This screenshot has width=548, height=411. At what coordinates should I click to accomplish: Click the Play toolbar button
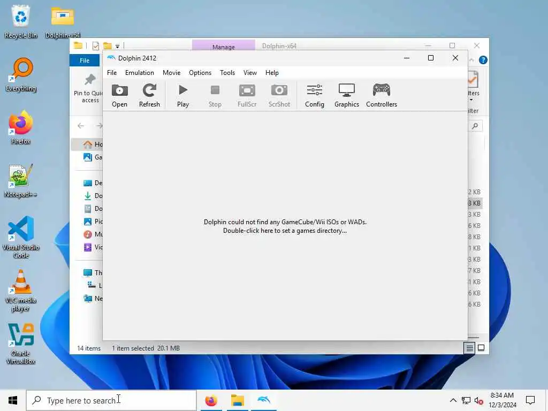tap(183, 95)
